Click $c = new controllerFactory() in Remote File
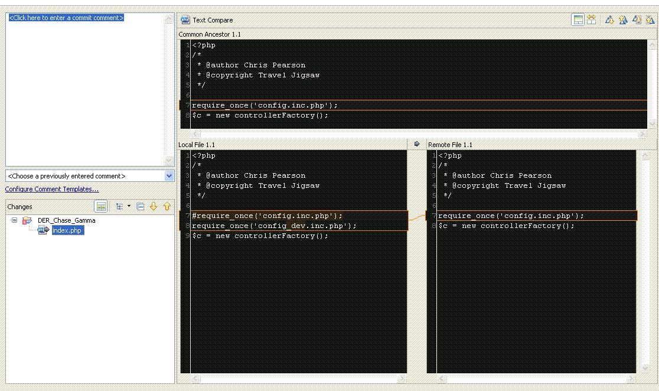The width and height of the screenshot is (659, 391). 507,226
